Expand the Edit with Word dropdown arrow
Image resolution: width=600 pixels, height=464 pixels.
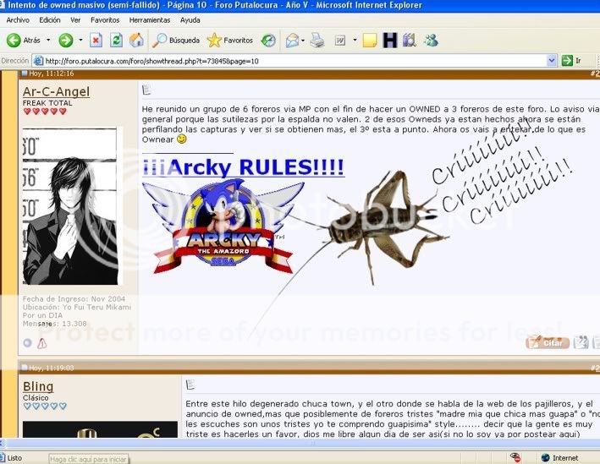pos(355,40)
